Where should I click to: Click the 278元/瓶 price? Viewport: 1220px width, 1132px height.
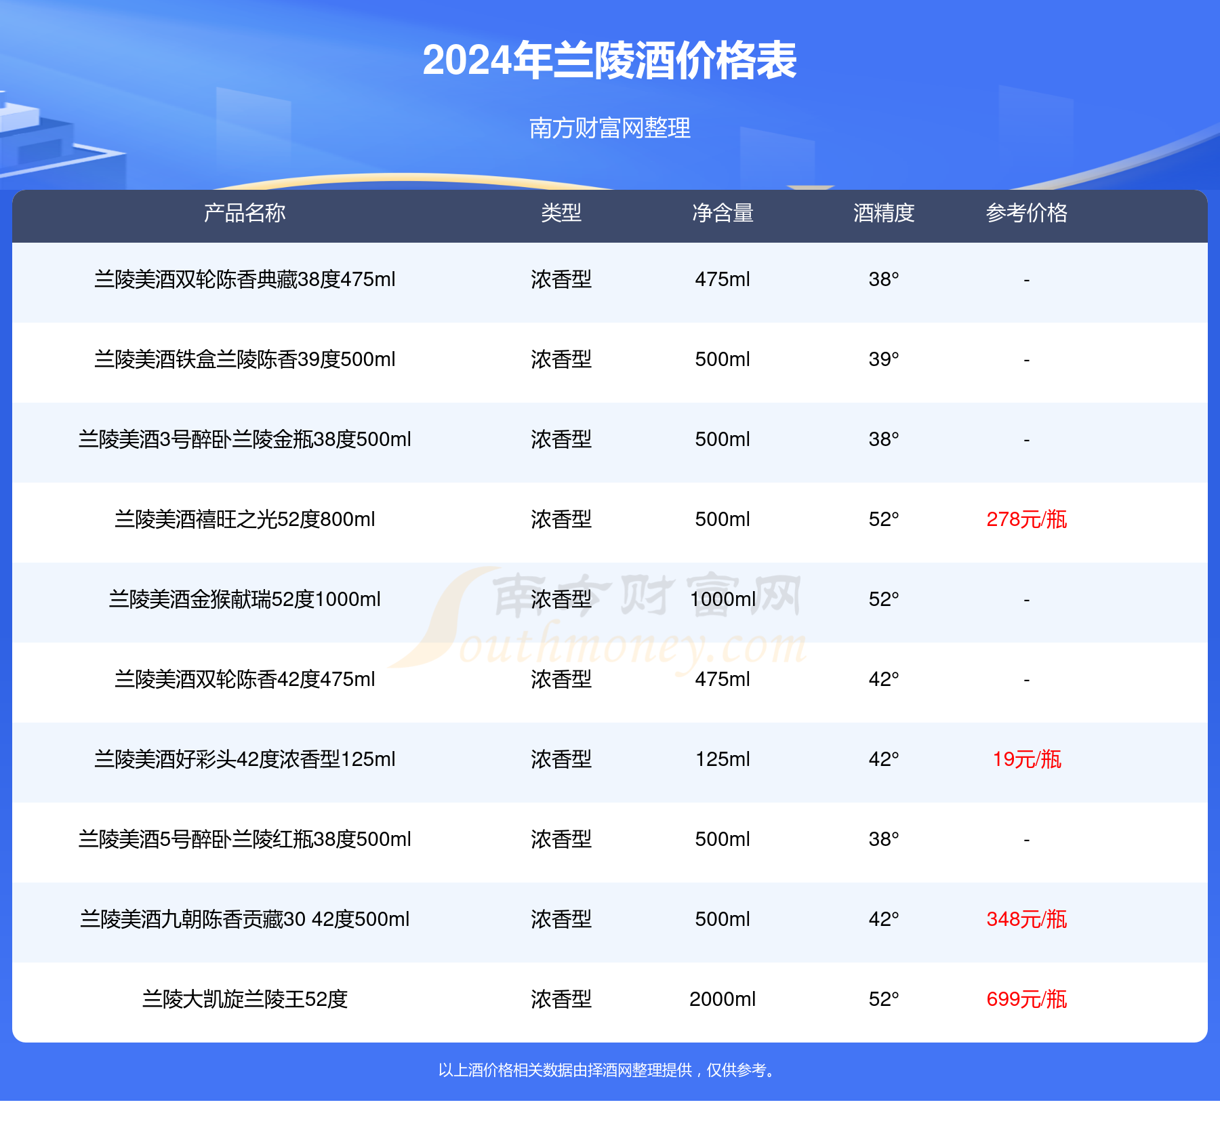(1027, 519)
